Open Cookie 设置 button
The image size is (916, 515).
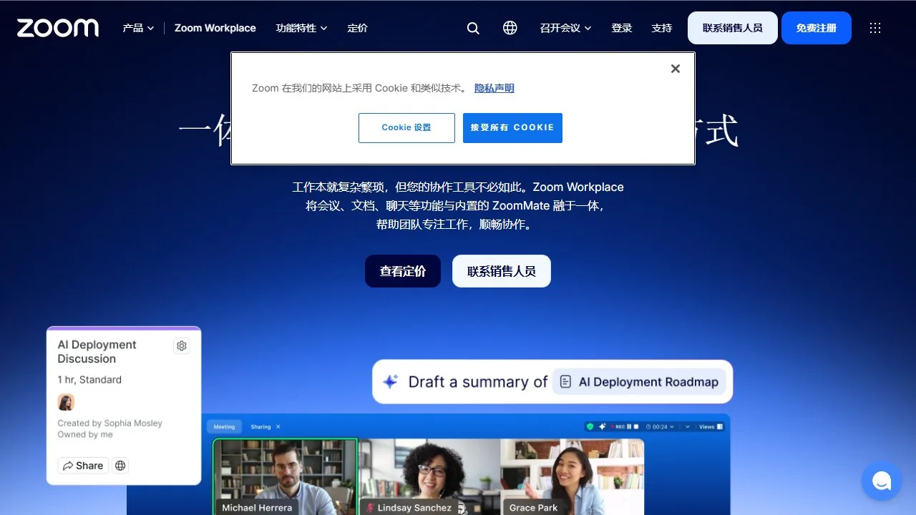(x=406, y=128)
